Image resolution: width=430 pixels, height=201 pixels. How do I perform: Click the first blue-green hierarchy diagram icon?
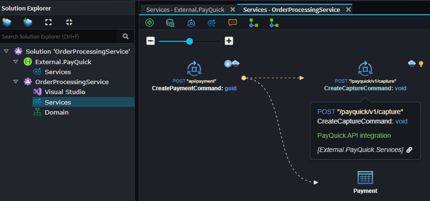(x=253, y=23)
